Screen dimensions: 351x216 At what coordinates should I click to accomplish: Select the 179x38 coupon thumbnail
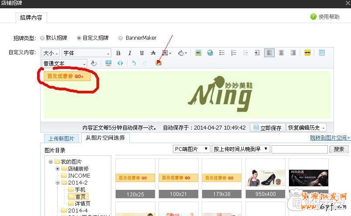point(222,178)
